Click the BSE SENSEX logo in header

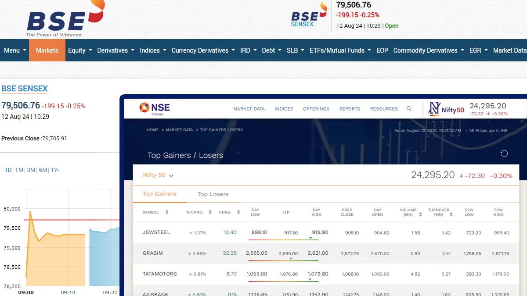[309, 14]
